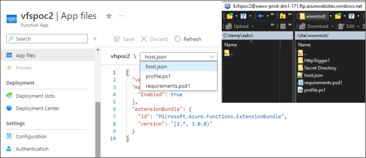Click parent folder icon in /site/wwwroot list
Viewport: 366px width, 158px height.
[300, 53]
